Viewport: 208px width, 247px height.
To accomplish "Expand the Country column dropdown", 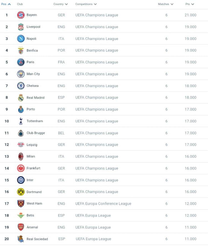I will tap(66, 4).
